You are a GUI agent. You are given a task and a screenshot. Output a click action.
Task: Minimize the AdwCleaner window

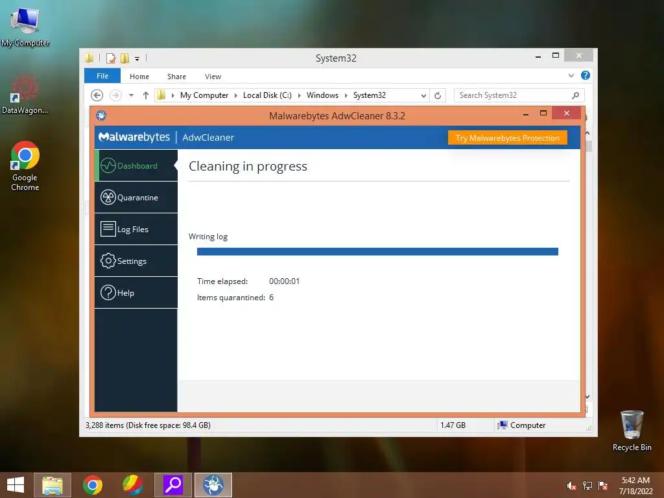(525, 114)
